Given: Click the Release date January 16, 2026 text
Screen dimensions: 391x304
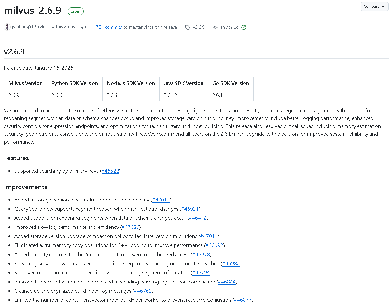Looking at the screenshot, I should 38,68.
